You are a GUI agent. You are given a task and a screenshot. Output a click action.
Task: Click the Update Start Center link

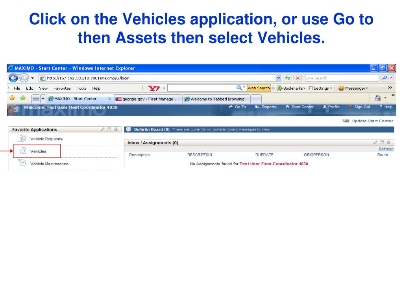click(x=373, y=121)
